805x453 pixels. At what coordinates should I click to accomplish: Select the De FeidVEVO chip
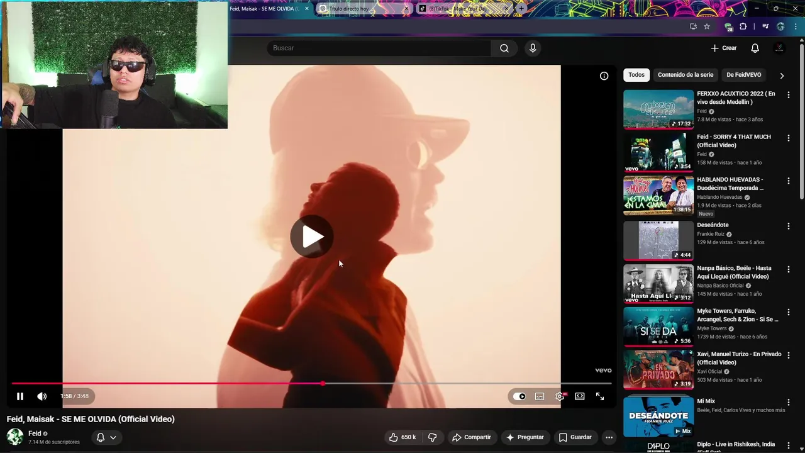(x=743, y=75)
